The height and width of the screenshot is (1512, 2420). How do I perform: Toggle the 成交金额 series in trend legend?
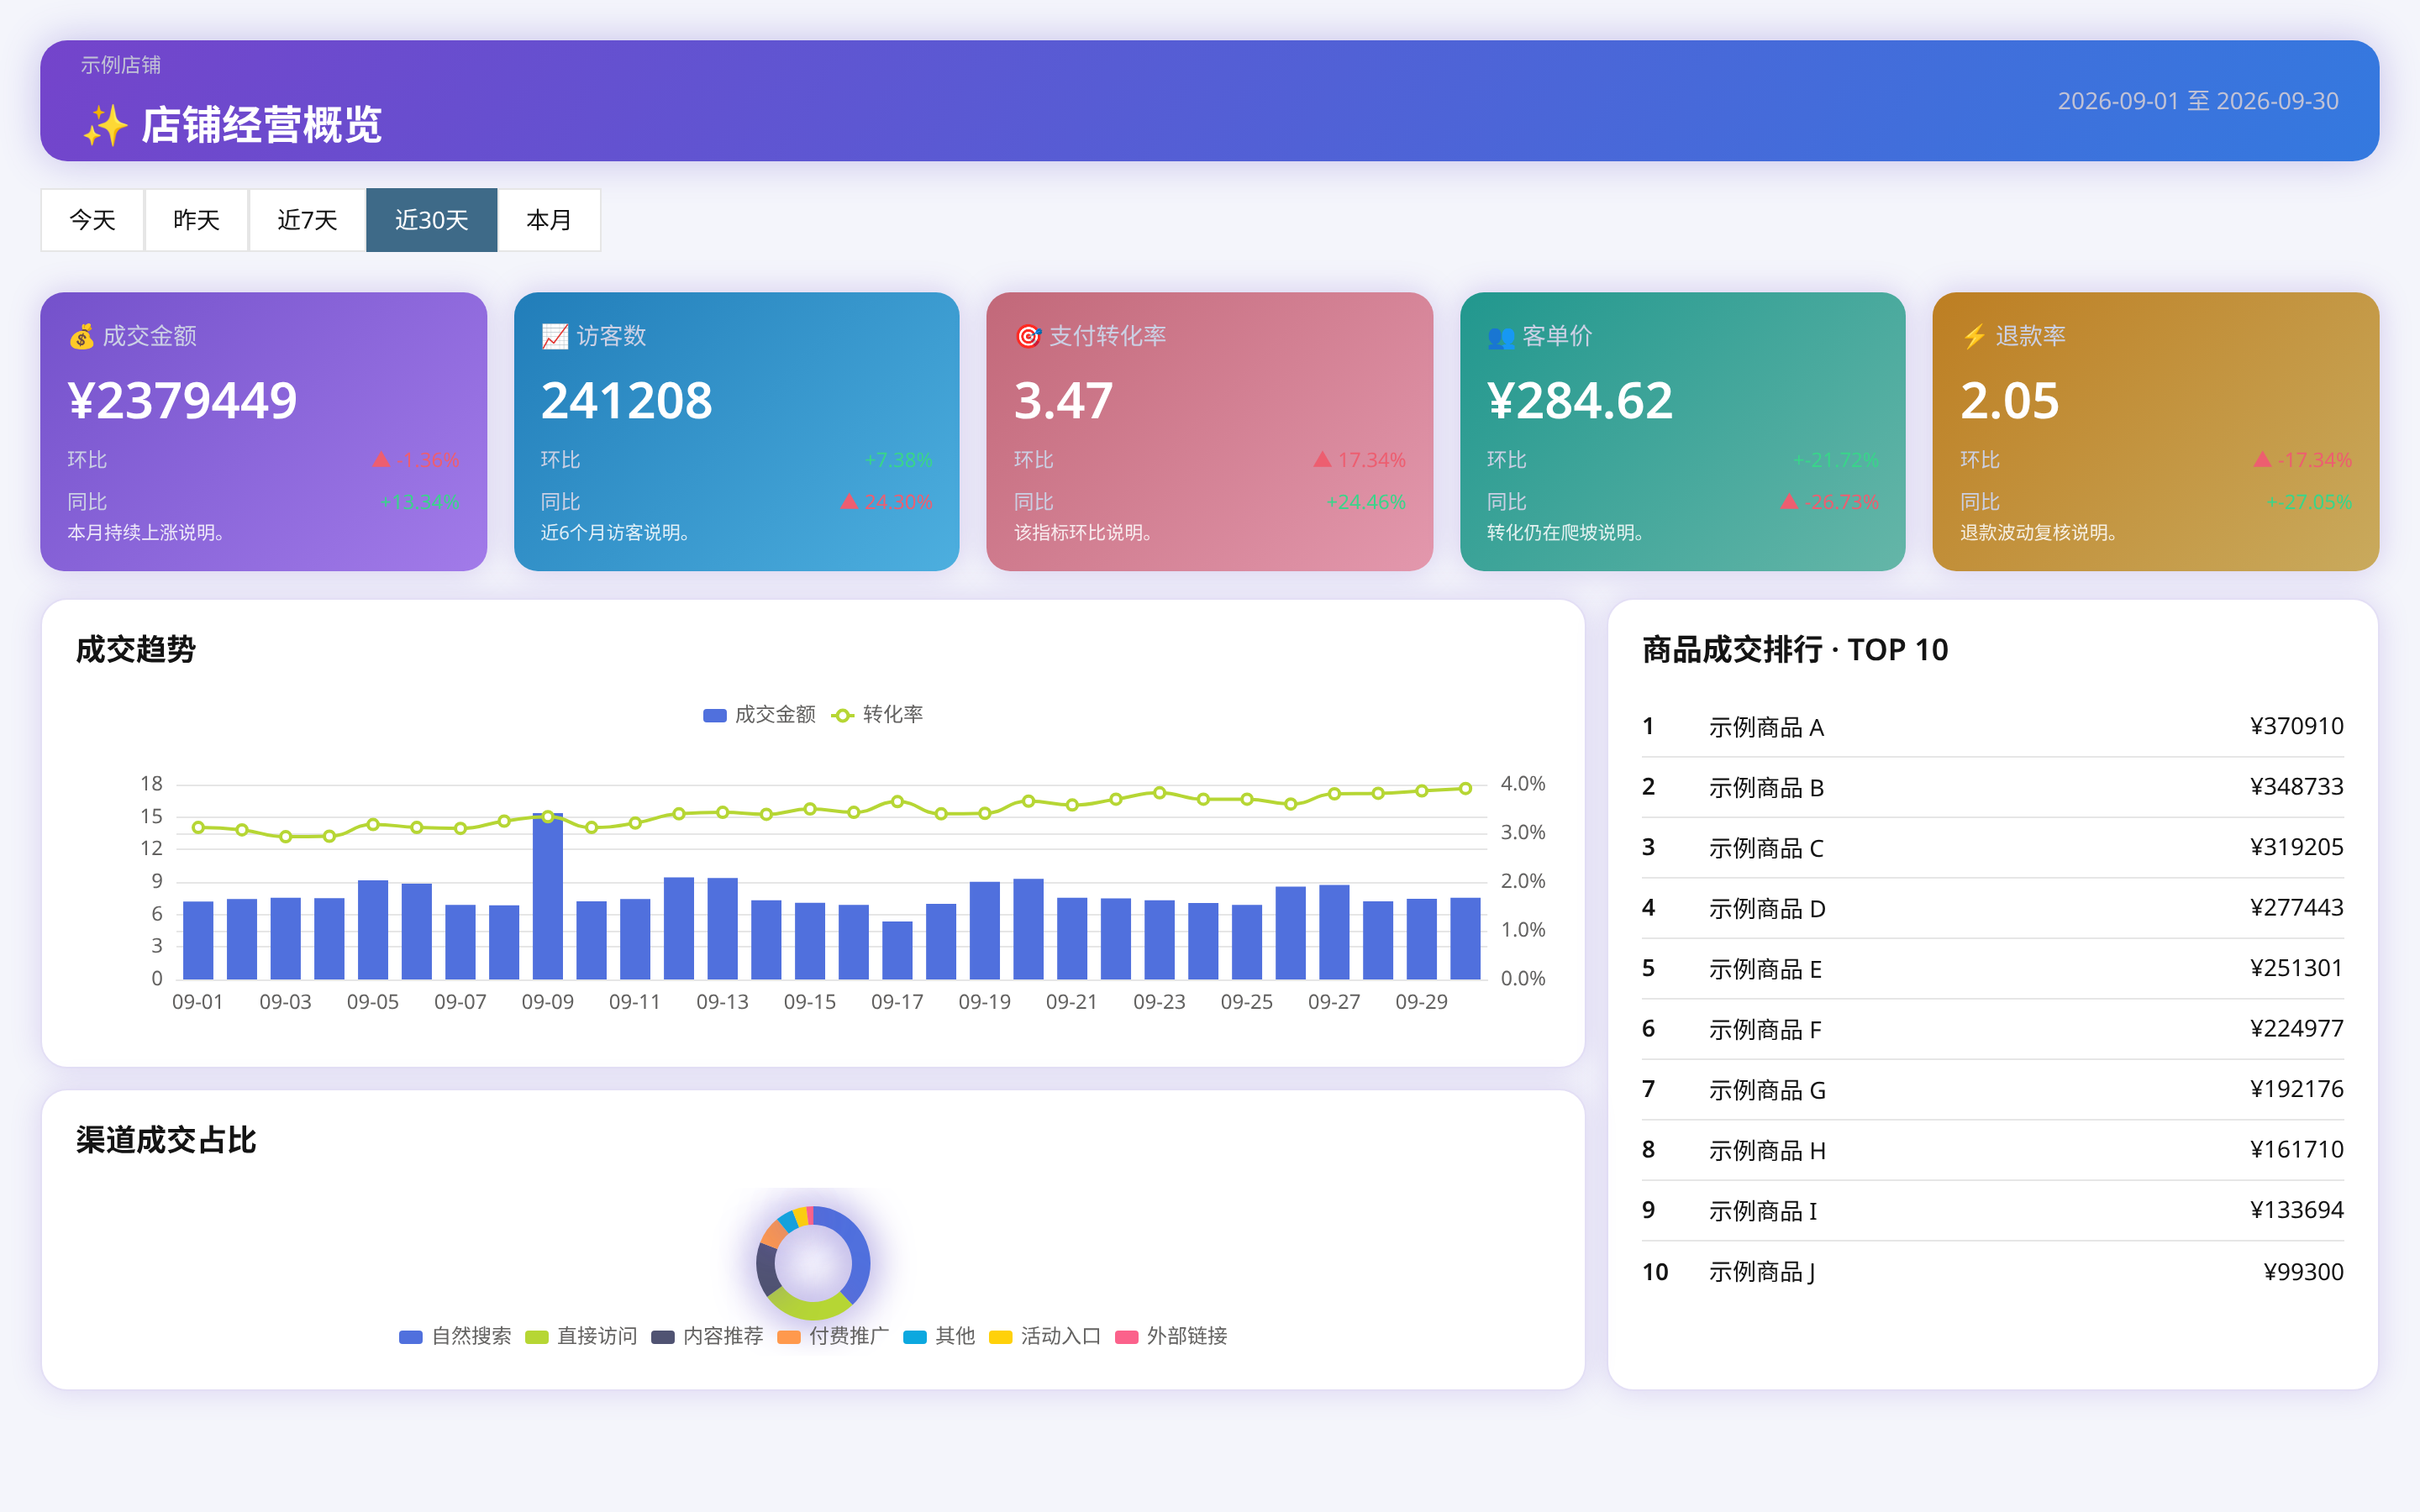(x=759, y=715)
